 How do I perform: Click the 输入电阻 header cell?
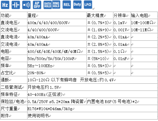coord(144,15)
